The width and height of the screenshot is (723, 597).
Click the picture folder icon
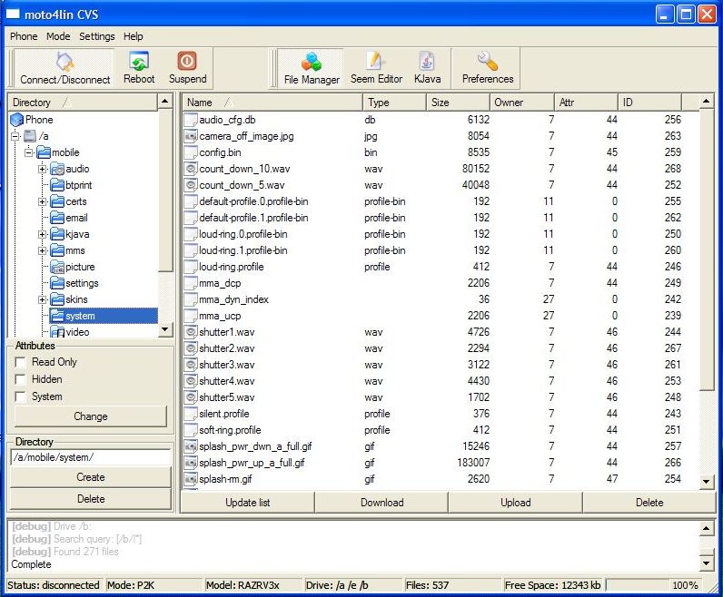tap(57, 267)
